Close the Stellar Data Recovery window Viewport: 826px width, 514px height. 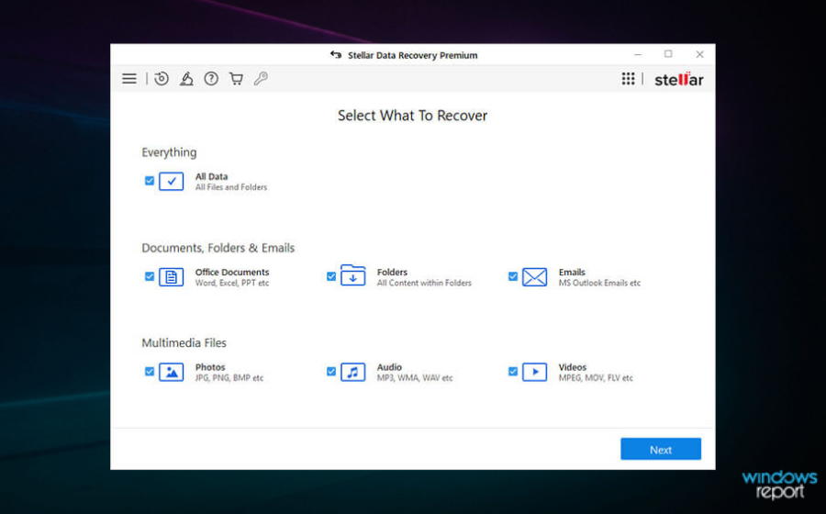coord(699,54)
